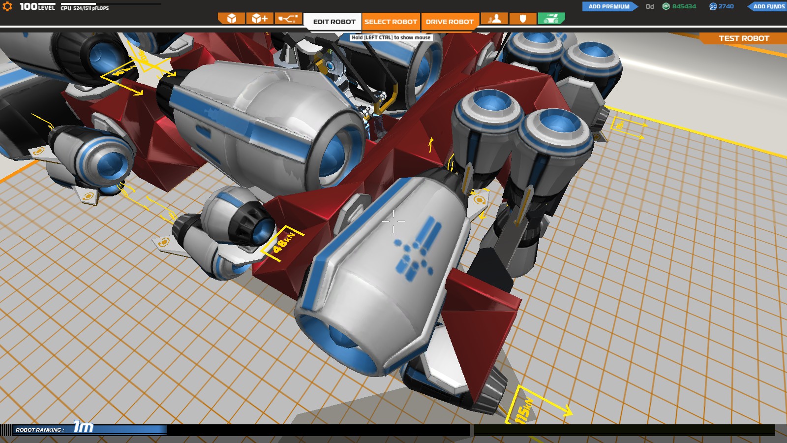Click the RP robo points icon
This screenshot has height=443, width=787.
666,6
